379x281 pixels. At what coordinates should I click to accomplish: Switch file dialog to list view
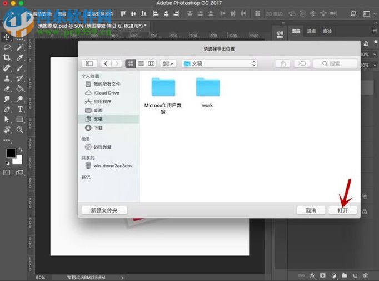[141, 63]
